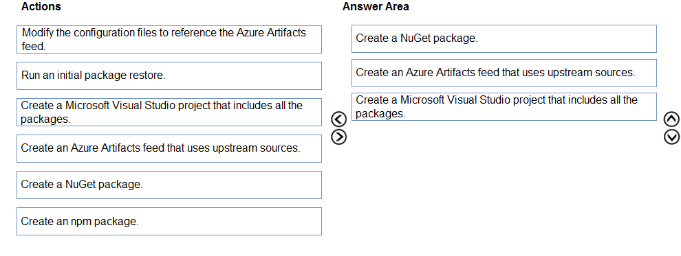Click the Answer Area heading
The width and height of the screenshot is (681, 256).
(376, 6)
